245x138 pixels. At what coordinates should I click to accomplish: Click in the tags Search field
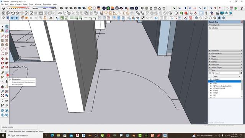pyautogui.click(x=227, y=73)
